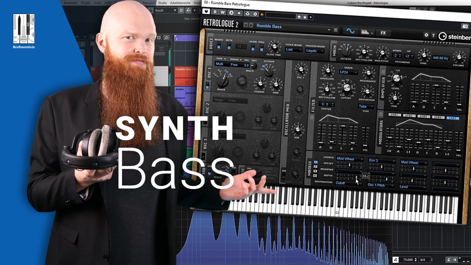The height and width of the screenshot is (265, 471).
Task: Click the 440.00 Hz tuning field
Action: coord(441,58)
